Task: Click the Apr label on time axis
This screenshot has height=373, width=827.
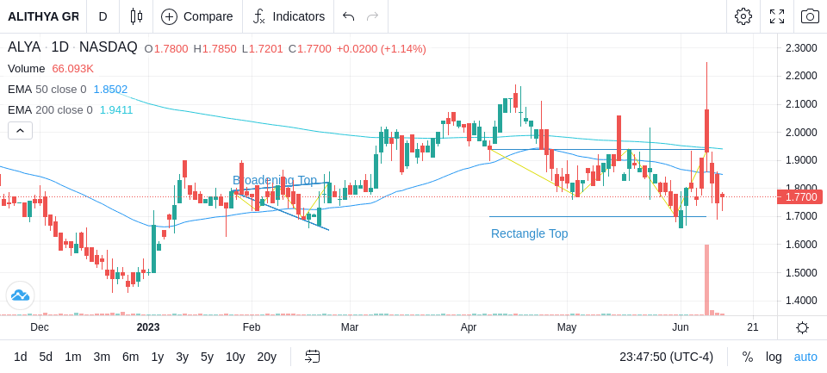Action: point(469,327)
